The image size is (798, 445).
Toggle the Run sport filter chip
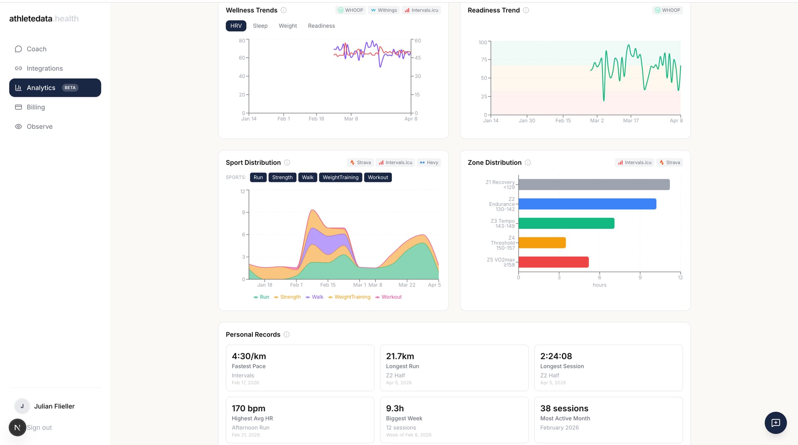258,177
